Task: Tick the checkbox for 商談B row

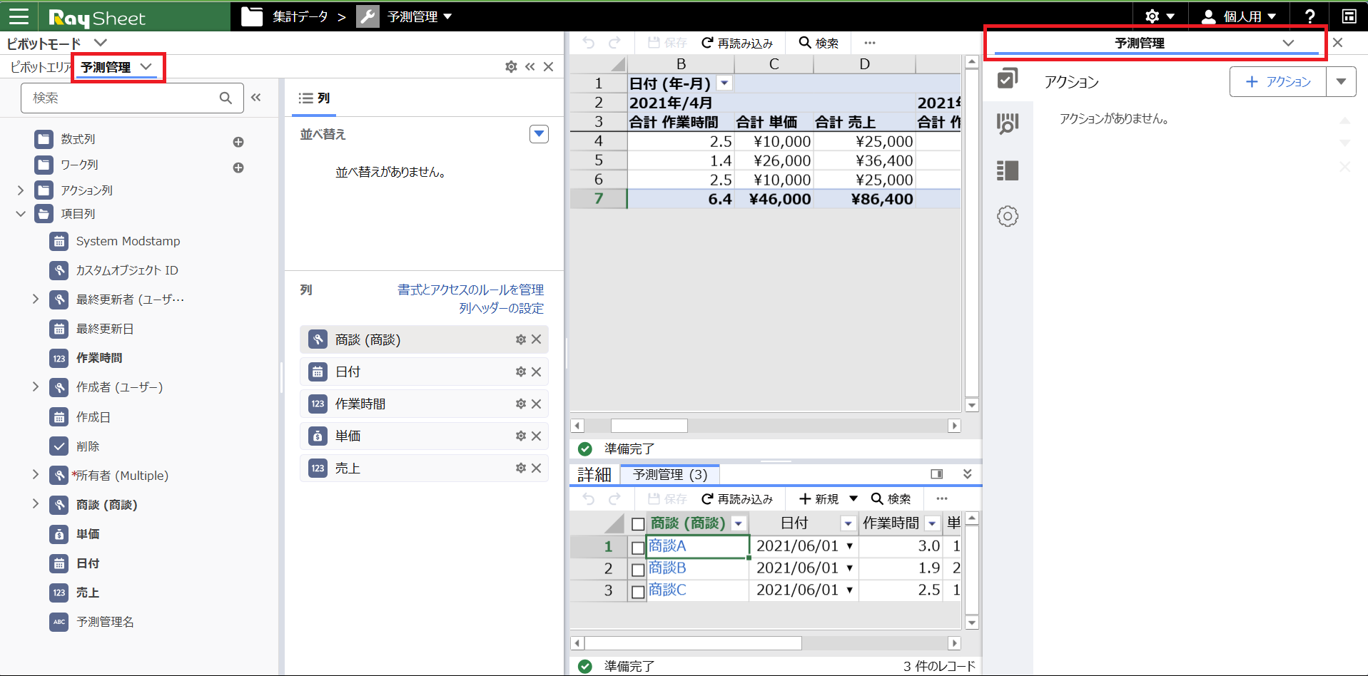Action: 638,569
